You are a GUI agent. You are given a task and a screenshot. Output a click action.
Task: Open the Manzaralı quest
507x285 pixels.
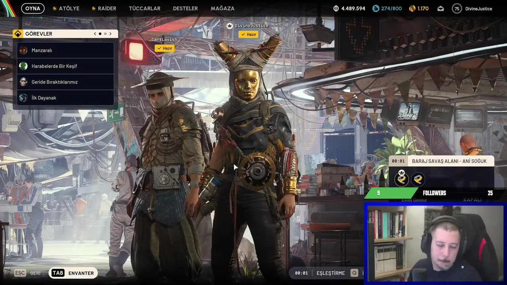[65, 50]
